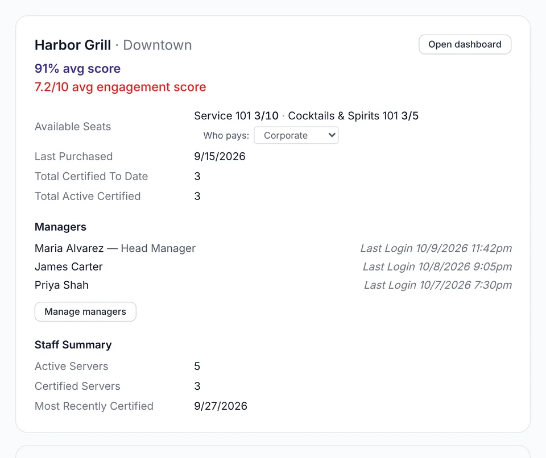Click the Active Servers value 5
This screenshot has width=546, height=458.
(x=197, y=366)
